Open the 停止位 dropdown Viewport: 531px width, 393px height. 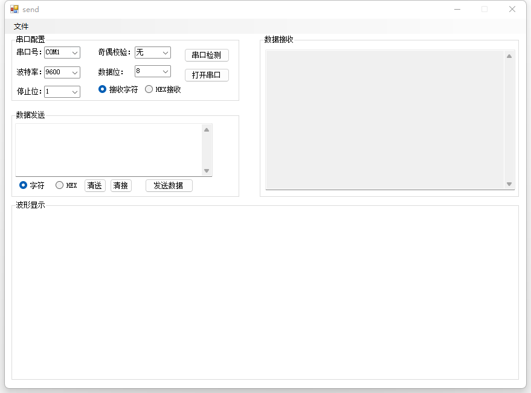[x=62, y=92]
